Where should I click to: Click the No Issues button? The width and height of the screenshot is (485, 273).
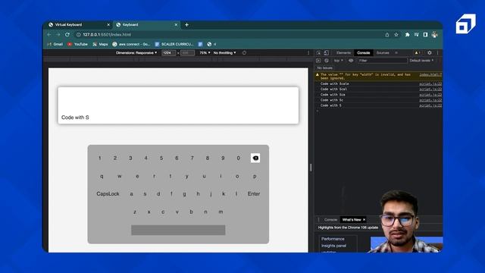click(325, 67)
